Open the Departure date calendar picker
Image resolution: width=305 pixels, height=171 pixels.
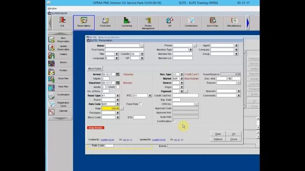pyautogui.click(x=118, y=83)
